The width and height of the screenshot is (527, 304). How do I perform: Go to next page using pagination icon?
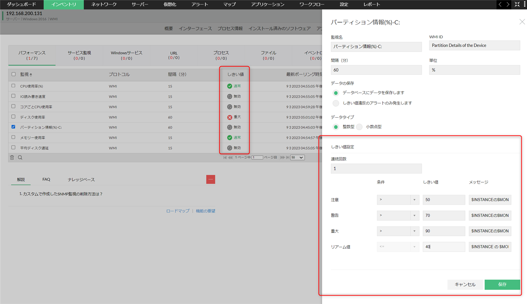[x=282, y=158]
